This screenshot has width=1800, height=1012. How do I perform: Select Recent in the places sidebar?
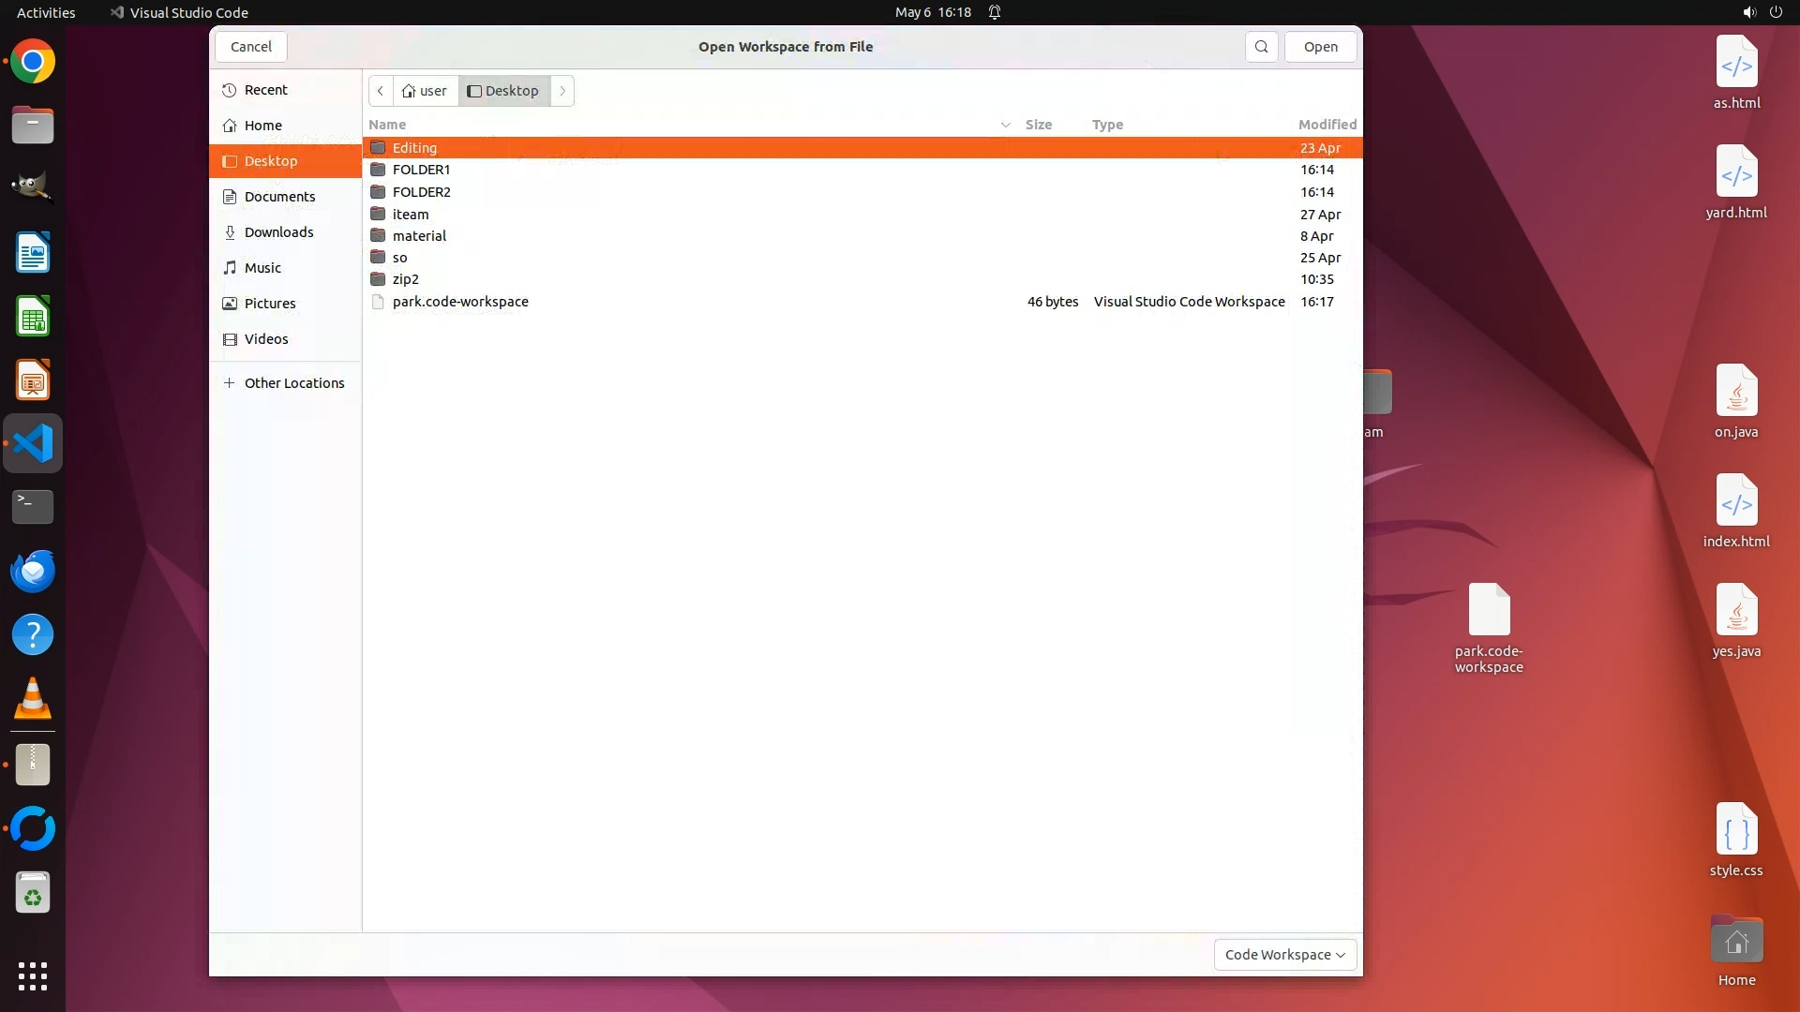click(265, 90)
